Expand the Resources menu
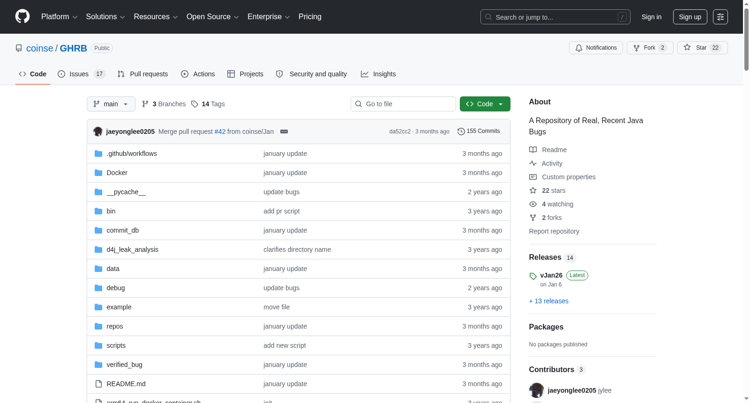This screenshot has width=750, height=403. (156, 17)
